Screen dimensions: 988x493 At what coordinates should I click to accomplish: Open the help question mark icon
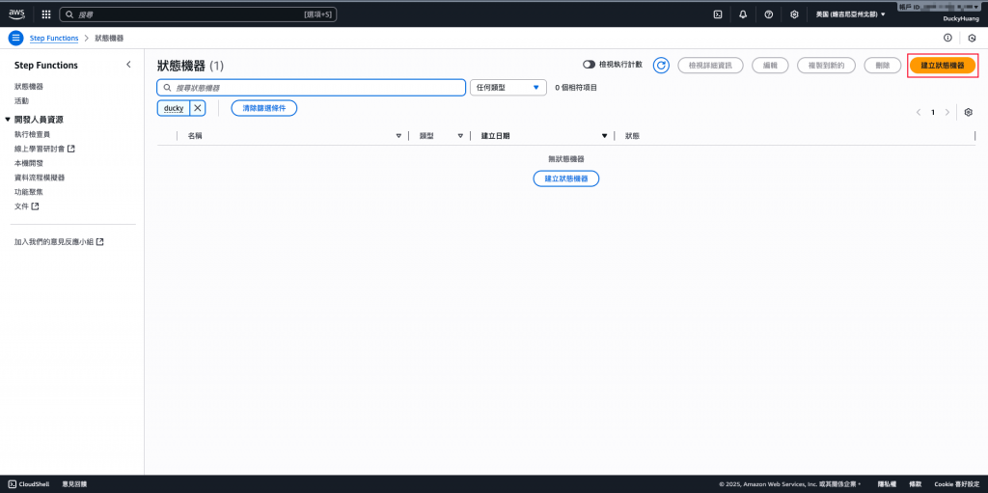[x=769, y=14]
